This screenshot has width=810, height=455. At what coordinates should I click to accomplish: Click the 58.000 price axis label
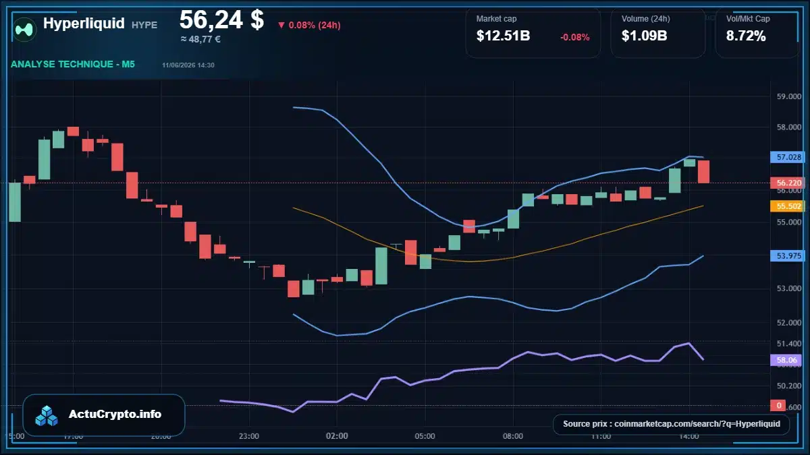[789, 127]
